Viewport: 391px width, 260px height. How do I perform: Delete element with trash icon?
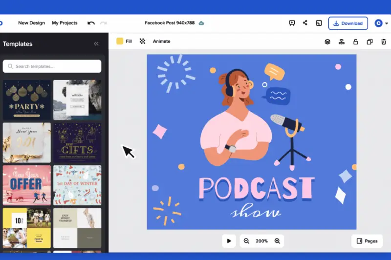[x=383, y=41]
